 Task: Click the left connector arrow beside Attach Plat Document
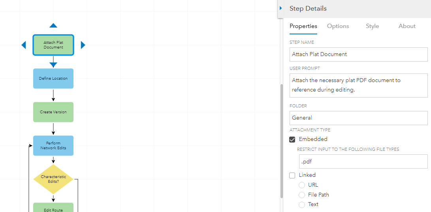coord(24,45)
